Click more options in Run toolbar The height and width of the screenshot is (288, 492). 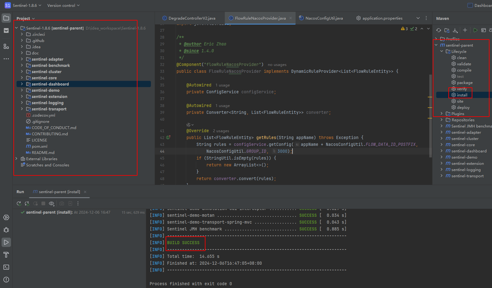click(78, 203)
